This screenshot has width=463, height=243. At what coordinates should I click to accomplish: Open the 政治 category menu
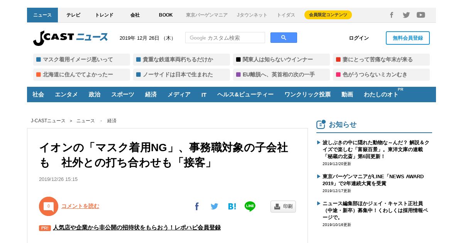click(x=95, y=94)
